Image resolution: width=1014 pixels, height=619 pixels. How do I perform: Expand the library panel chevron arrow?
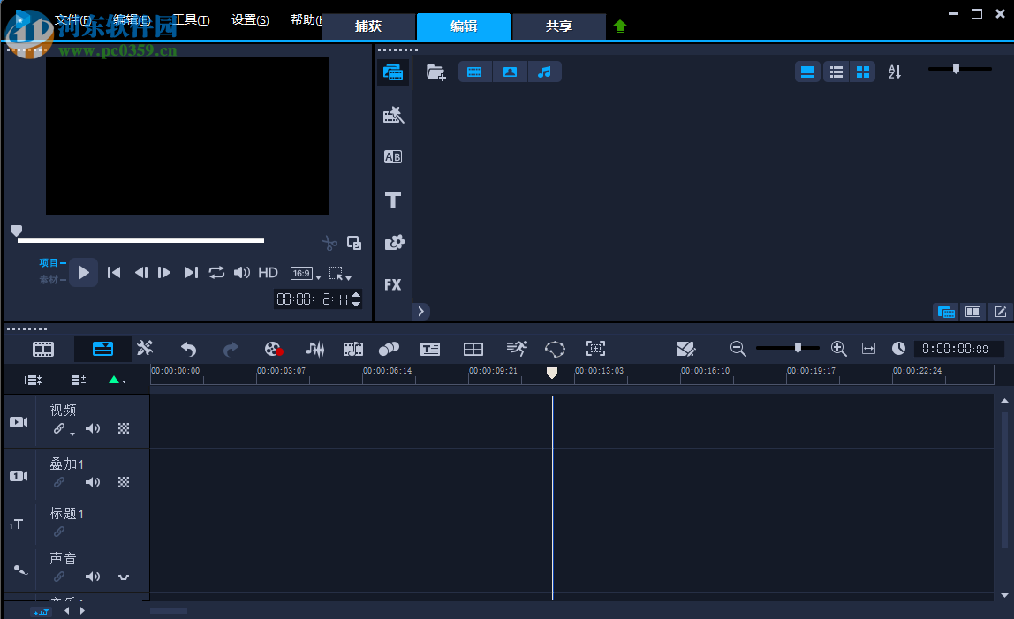[421, 311]
